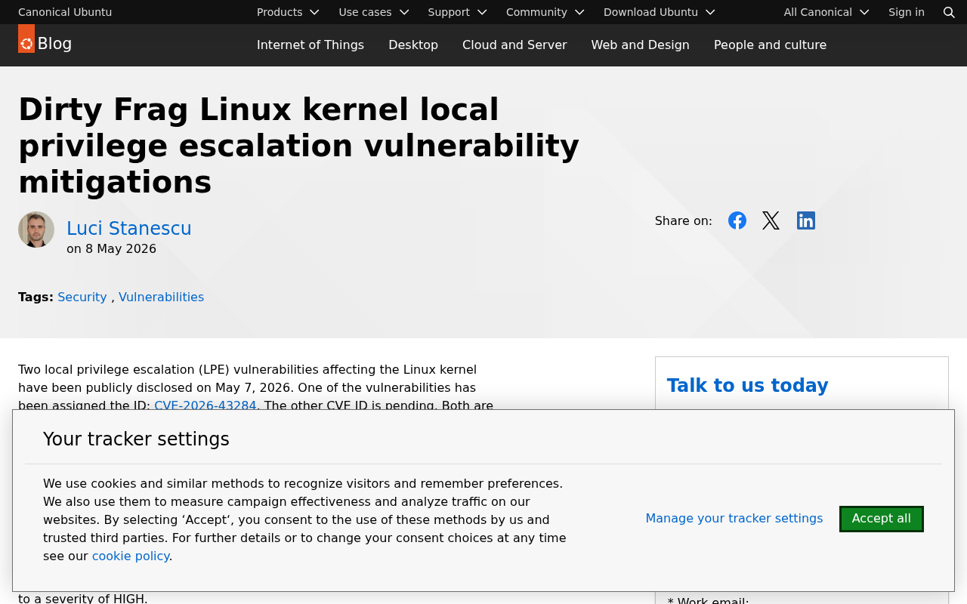Share the post on LinkedIn
Viewport: 967px width, 604px height.
806,220
